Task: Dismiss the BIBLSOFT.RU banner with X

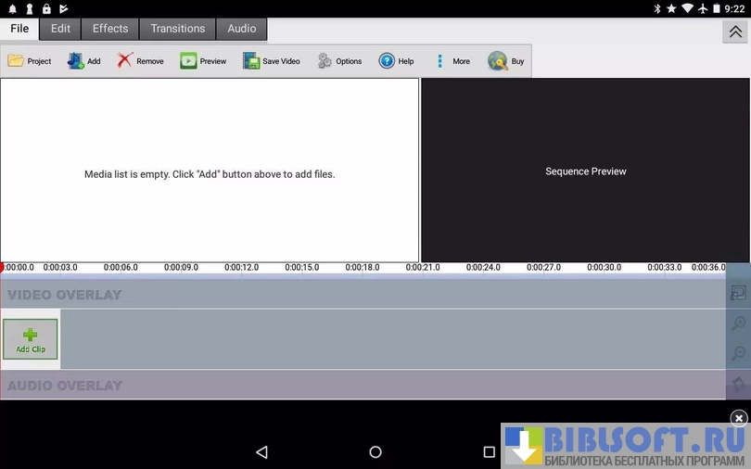Action: tap(738, 419)
